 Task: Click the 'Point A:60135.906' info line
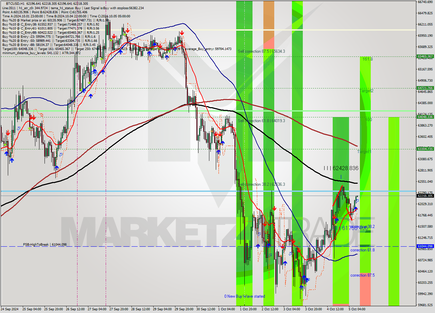point(45,12)
